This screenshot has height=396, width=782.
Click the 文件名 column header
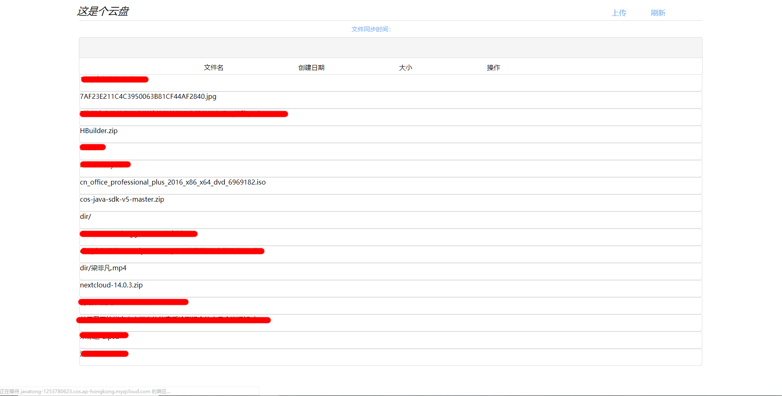coord(213,67)
